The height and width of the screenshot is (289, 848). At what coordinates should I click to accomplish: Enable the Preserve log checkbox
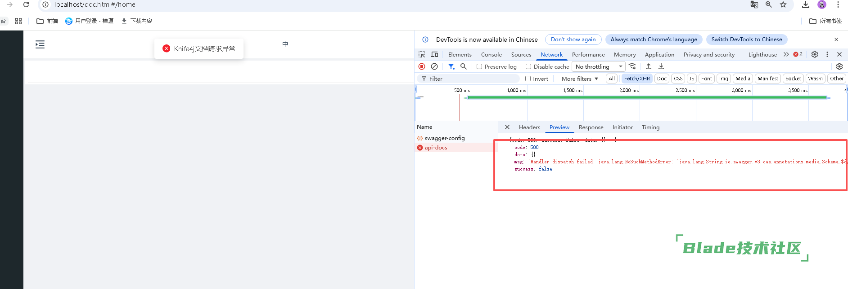[x=479, y=66]
